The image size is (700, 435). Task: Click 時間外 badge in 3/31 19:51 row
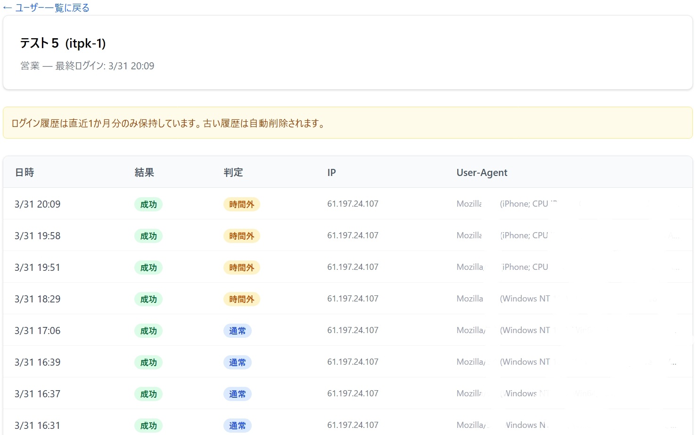tap(241, 268)
